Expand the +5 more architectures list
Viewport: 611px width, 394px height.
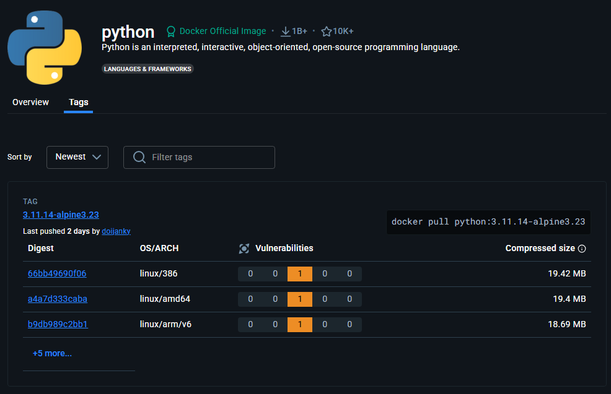(52, 353)
